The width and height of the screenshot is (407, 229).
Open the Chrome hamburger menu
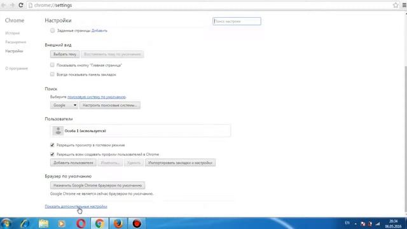tap(404, 5)
